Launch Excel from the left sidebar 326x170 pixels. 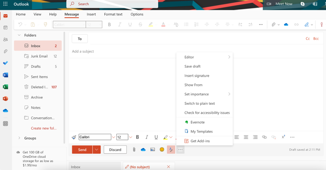pyautogui.click(x=6, y=87)
